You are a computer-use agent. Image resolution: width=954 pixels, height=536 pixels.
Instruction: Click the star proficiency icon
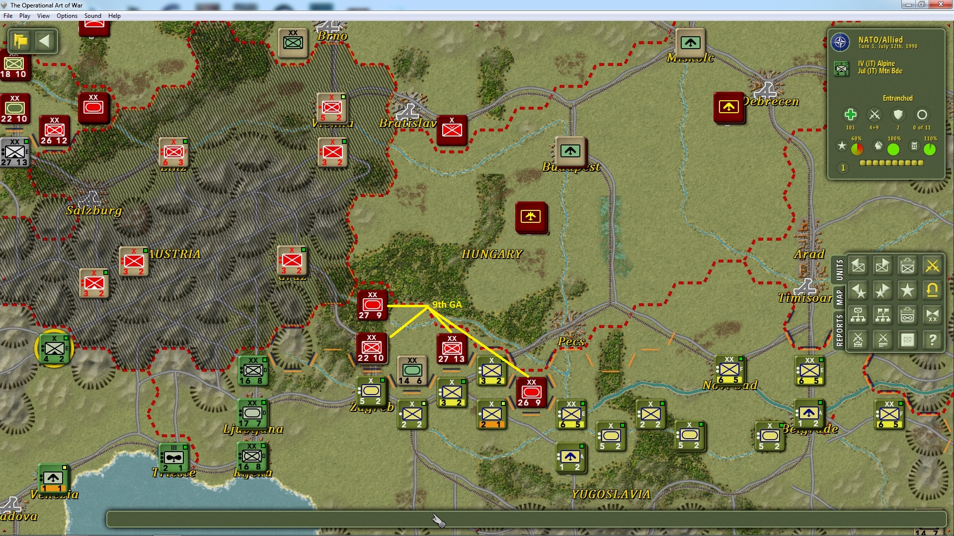(x=841, y=145)
